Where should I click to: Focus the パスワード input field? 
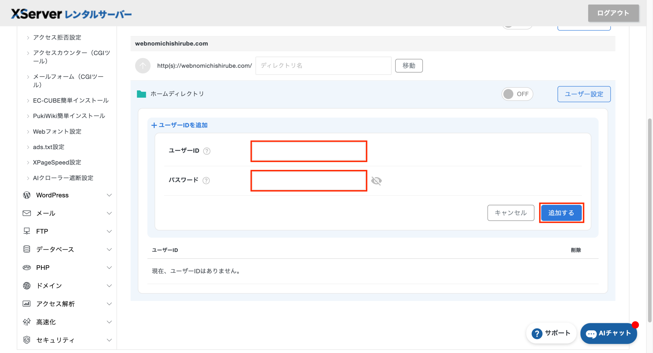(x=309, y=181)
